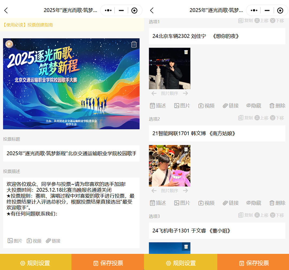Delete option 2 韩文博 entry
The image size is (289, 270).
(x=277, y=203)
